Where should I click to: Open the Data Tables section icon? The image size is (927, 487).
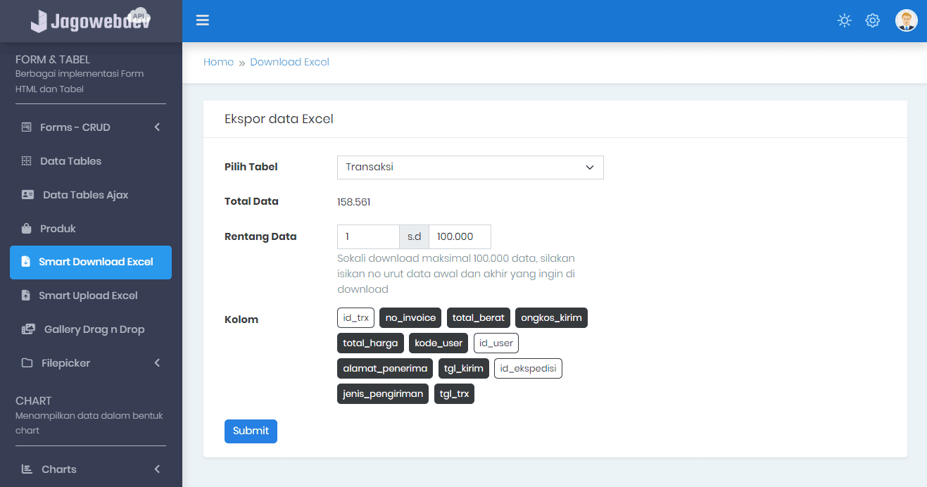(x=25, y=160)
